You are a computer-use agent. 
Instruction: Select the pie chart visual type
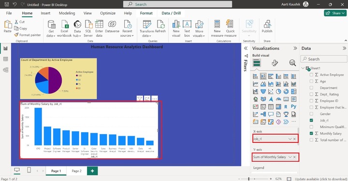click(278, 92)
